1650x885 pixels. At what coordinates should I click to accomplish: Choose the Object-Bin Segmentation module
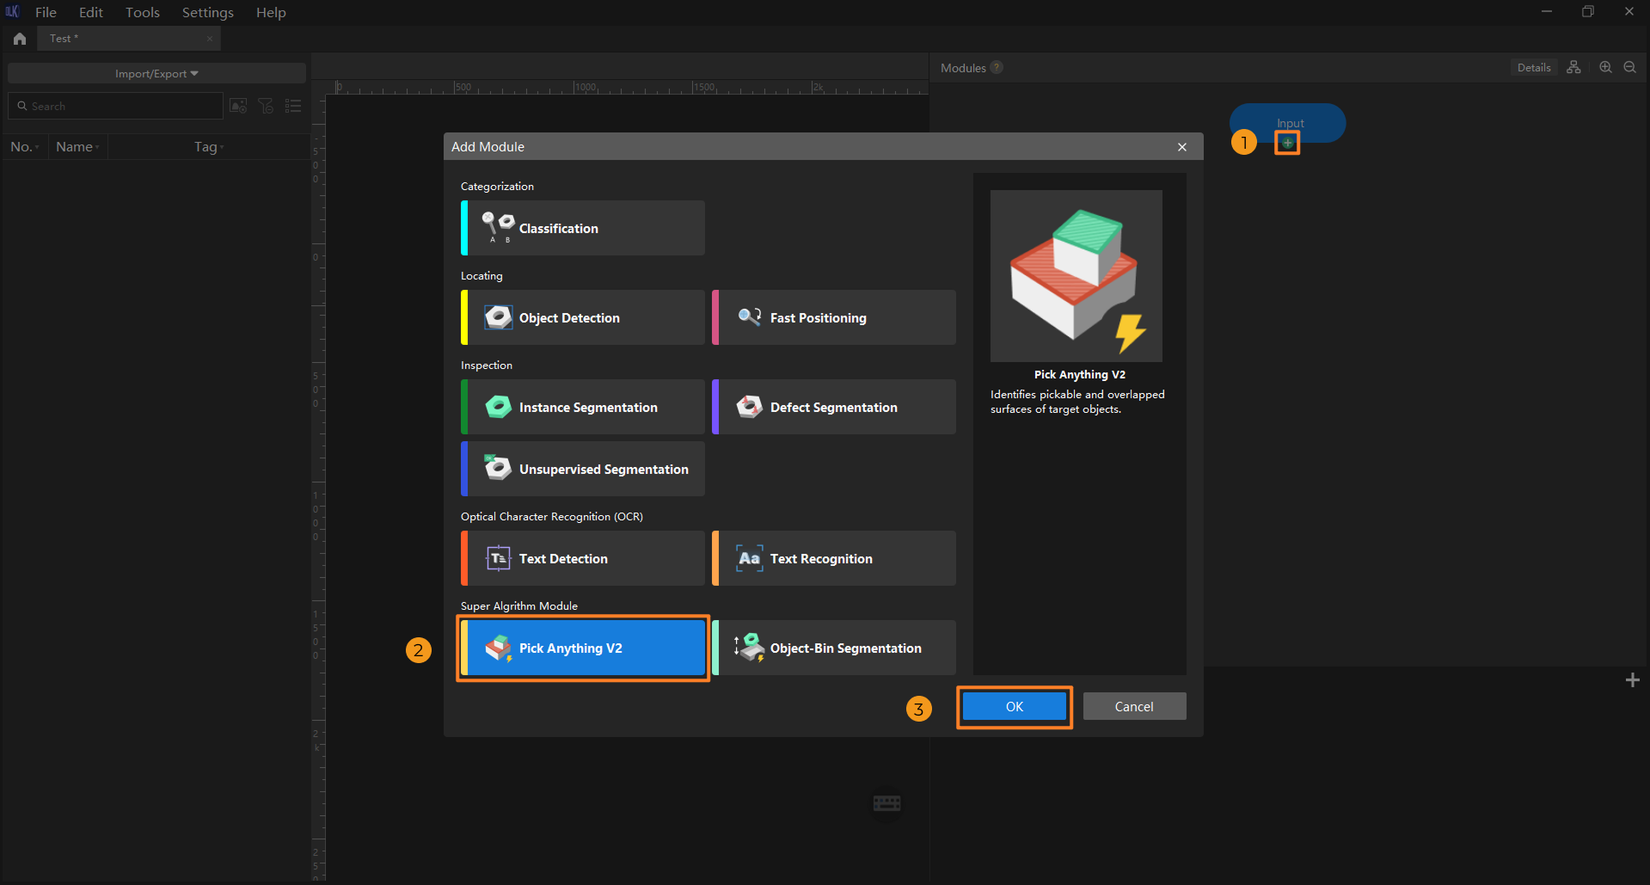(x=834, y=648)
